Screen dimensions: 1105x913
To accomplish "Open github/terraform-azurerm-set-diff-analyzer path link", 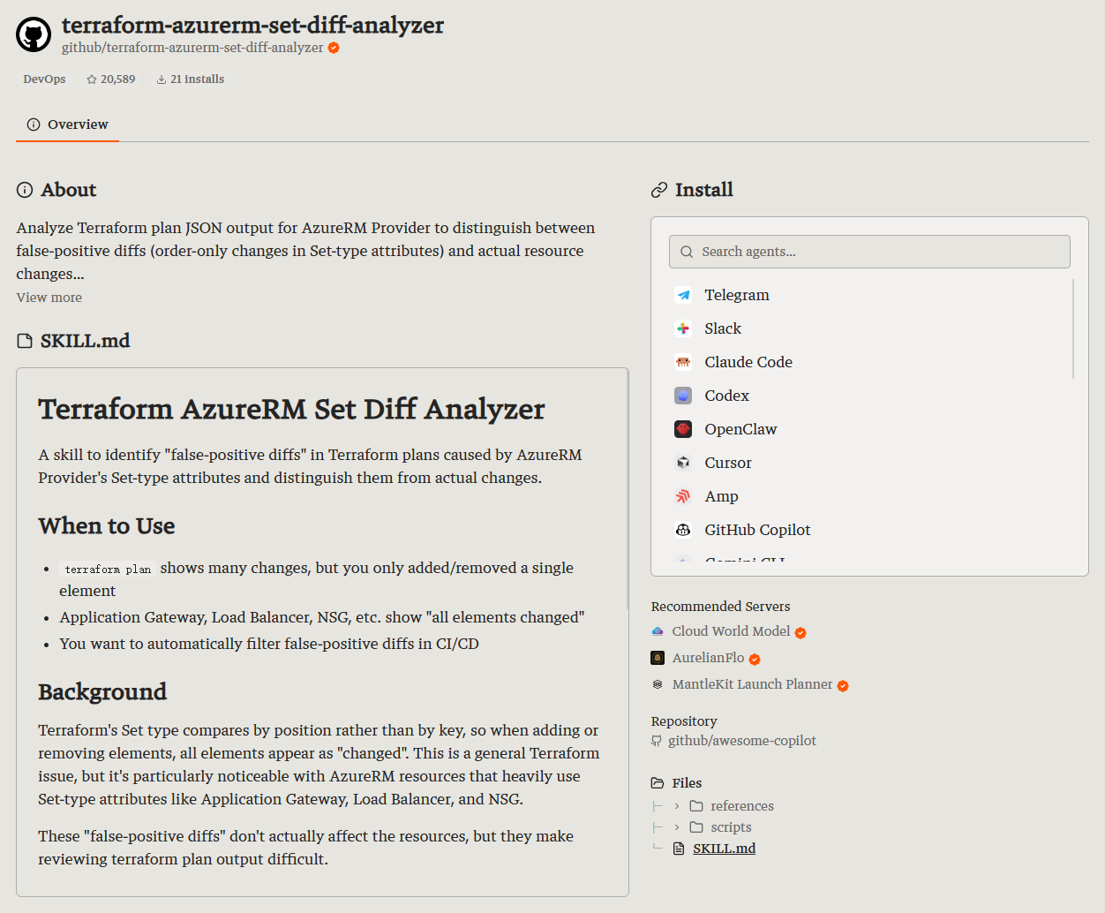I will point(192,48).
